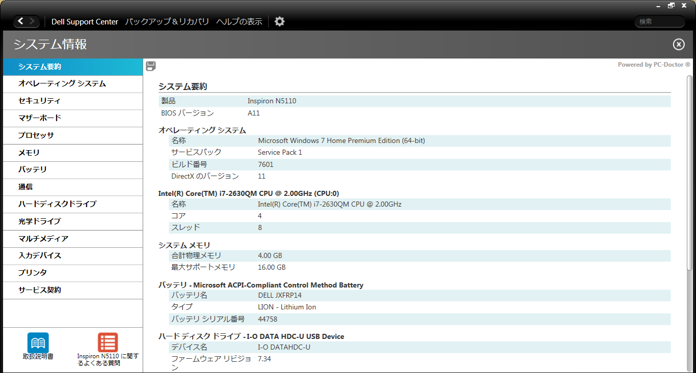Click the スレッド row's value 8
This screenshot has height=373, width=696.
coord(260,227)
